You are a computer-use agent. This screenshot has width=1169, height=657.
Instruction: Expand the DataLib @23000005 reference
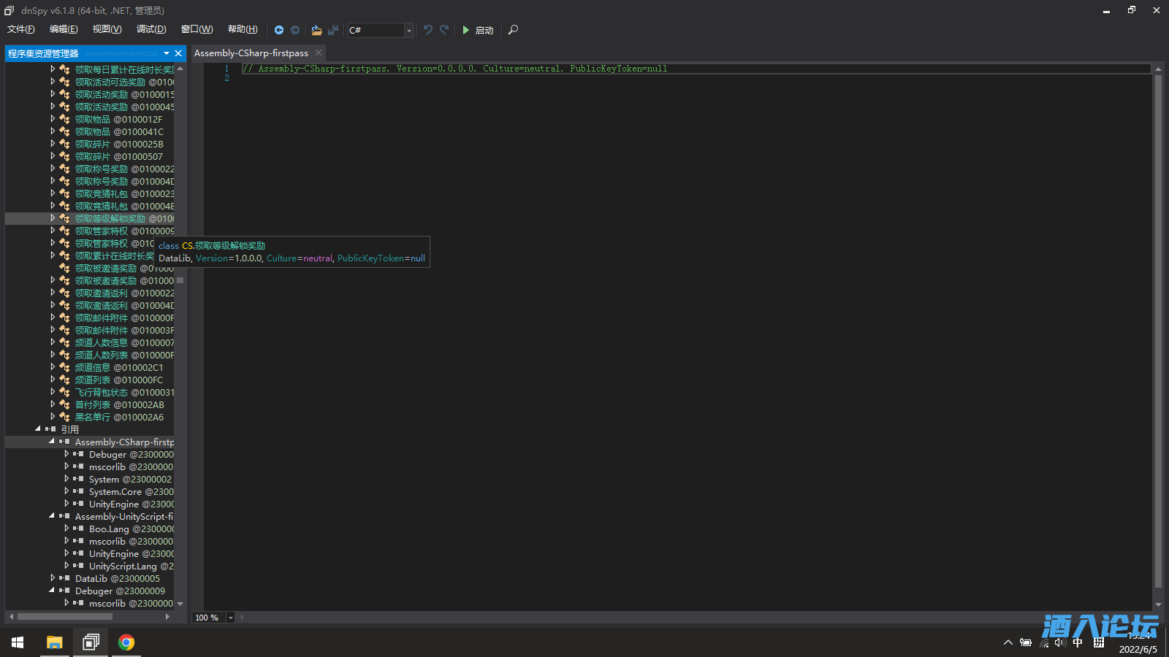click(53, 578)
